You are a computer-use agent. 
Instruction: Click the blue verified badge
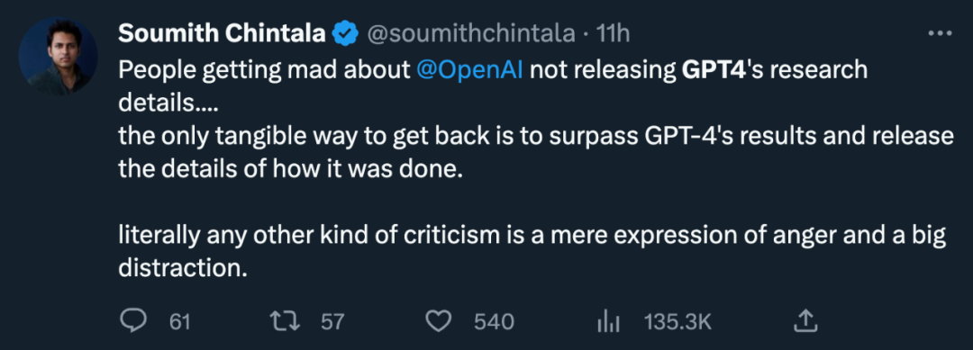point(346,34)
